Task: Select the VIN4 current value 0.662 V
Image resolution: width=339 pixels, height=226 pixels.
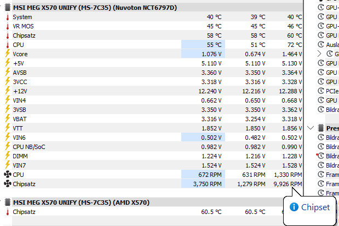Action: click(211, 100)
